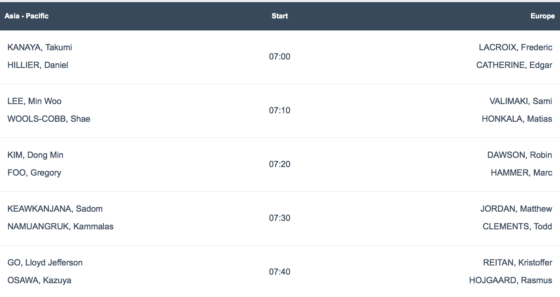This screenshot has height=297, width=560.
Task: Open CATHERINE, Edgar entry
Action: click(514, 65)
